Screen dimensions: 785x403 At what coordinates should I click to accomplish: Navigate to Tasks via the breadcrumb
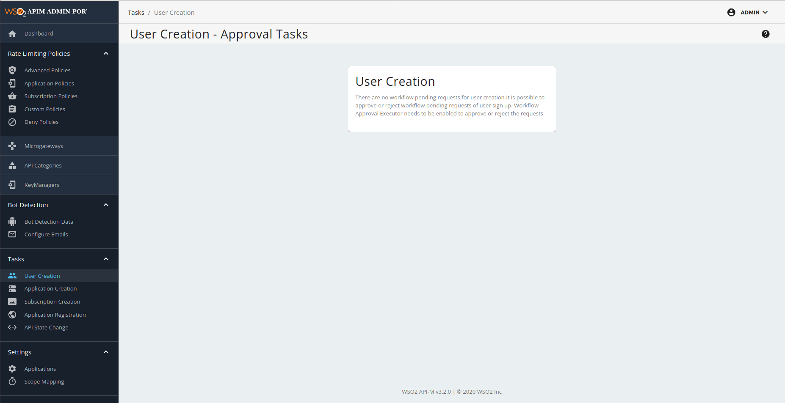coord(136,12)
